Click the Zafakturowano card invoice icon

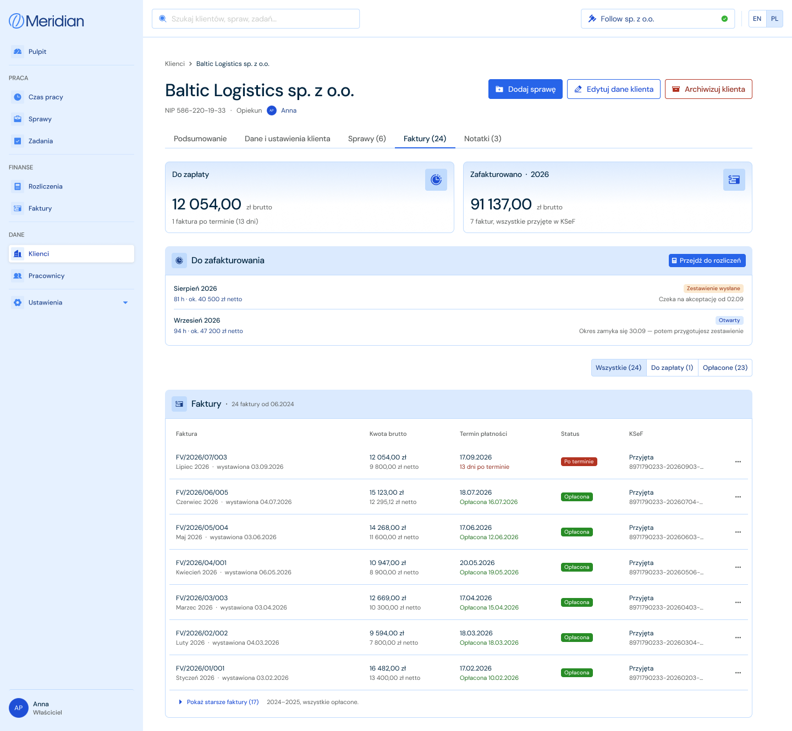point(734,180)
